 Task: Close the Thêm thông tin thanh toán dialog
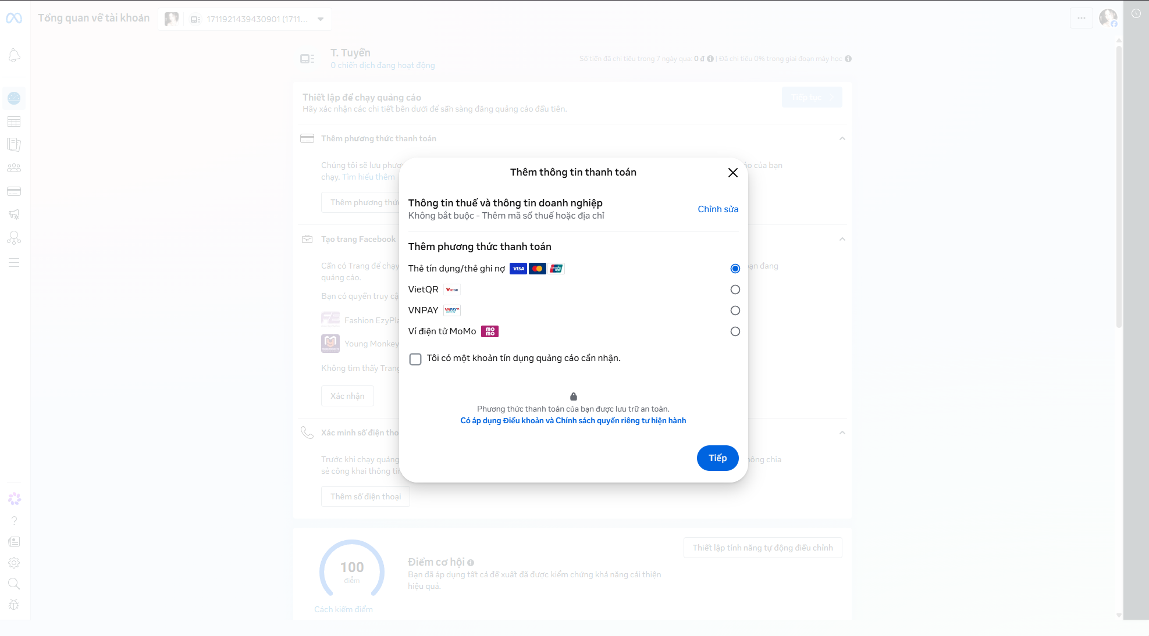point(733,173)
